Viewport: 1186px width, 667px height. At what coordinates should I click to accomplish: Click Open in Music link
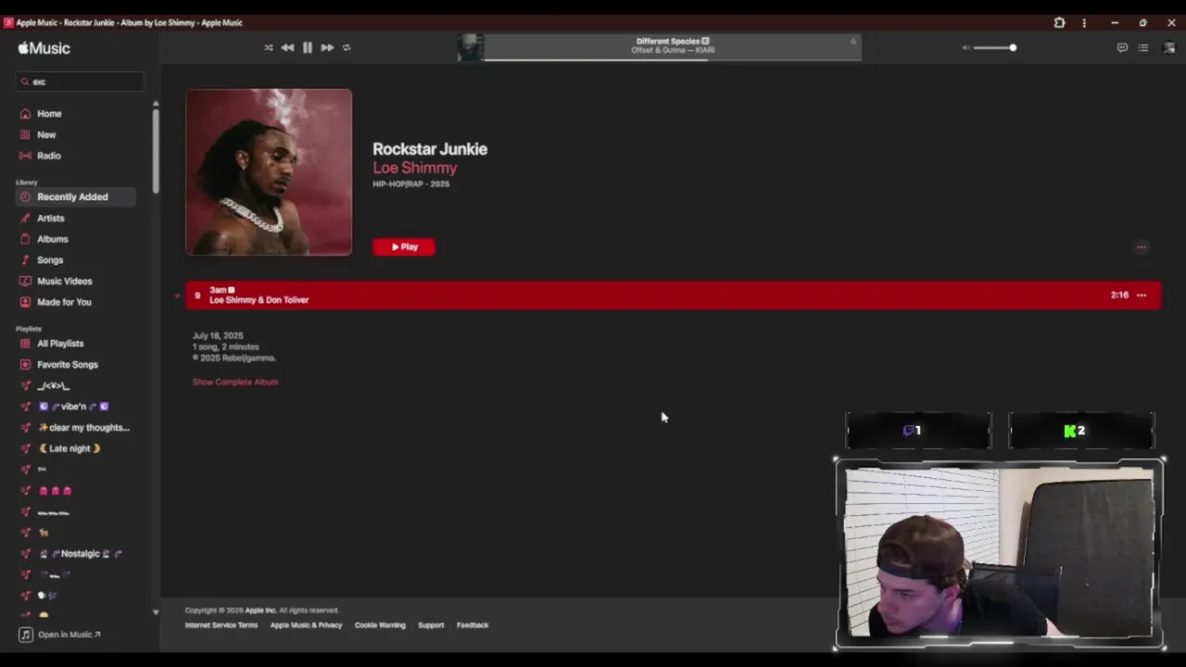tap(60, 635)
